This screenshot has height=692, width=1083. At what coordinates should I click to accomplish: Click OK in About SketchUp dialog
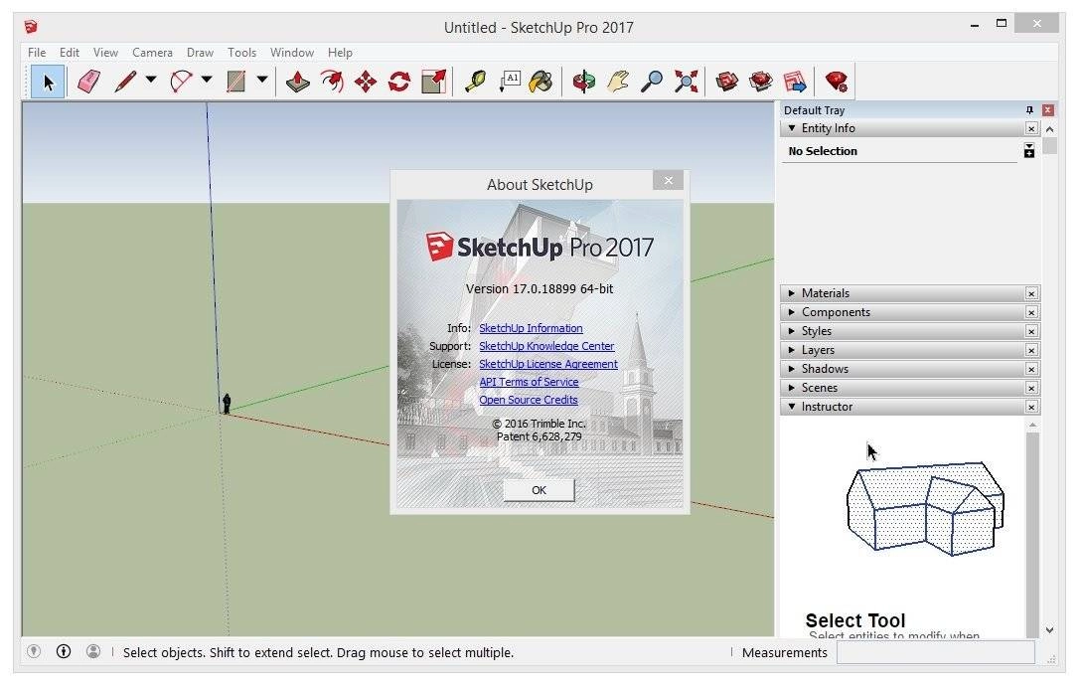[539, 490]
